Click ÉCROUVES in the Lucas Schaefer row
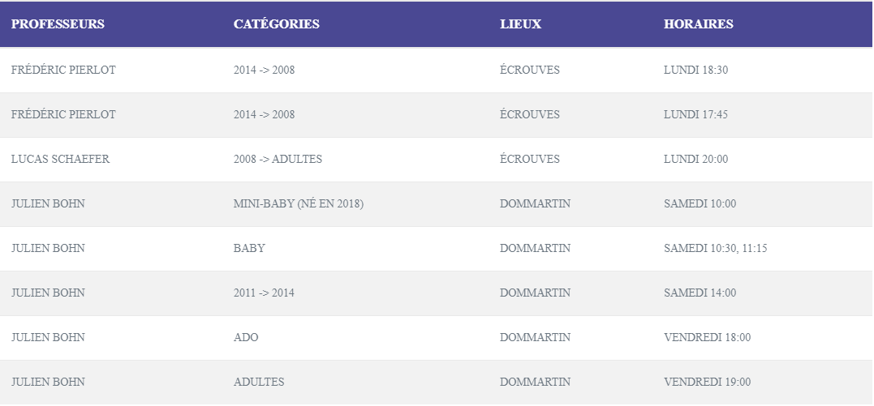The height and width of the screenshot is (406, 874). click(529, 160)
